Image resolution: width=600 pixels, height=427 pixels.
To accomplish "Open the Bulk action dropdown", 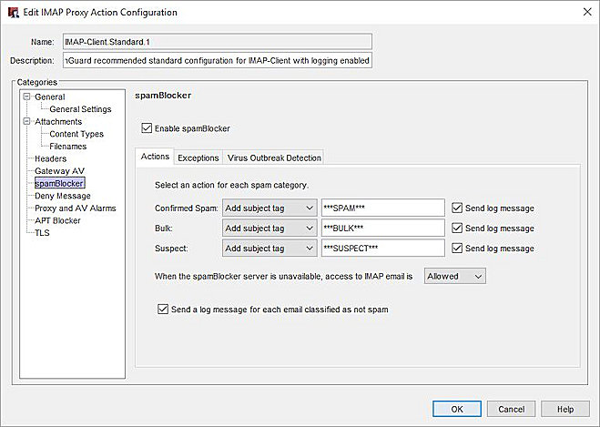I will 269,229.
